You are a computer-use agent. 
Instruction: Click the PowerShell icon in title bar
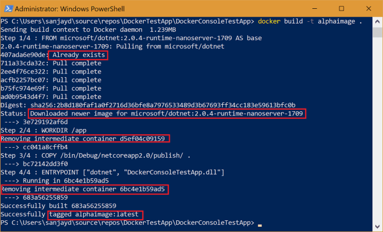pyautogui.click(x=8, y=9)
